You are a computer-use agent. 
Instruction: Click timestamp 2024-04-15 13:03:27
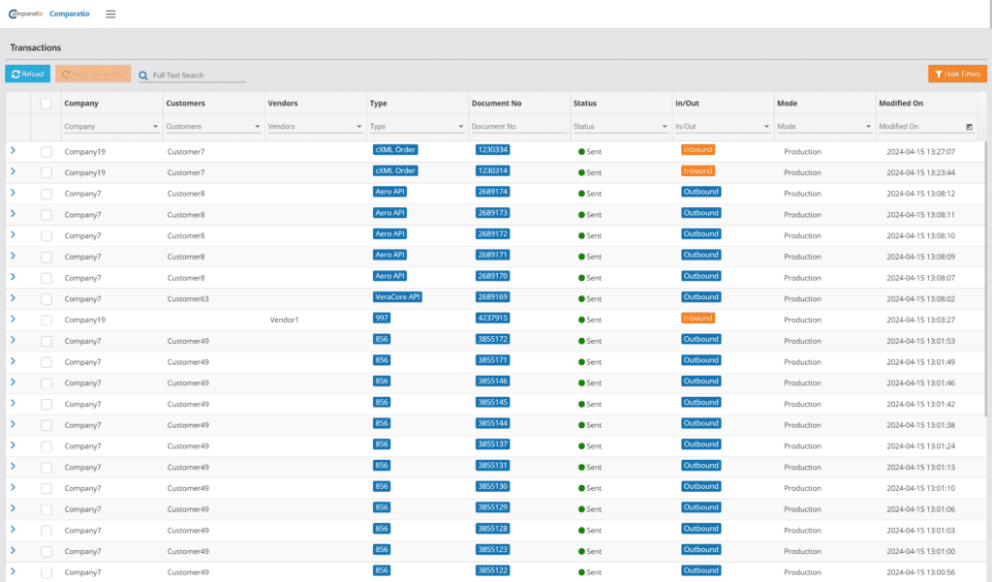(x=920, y=321)
